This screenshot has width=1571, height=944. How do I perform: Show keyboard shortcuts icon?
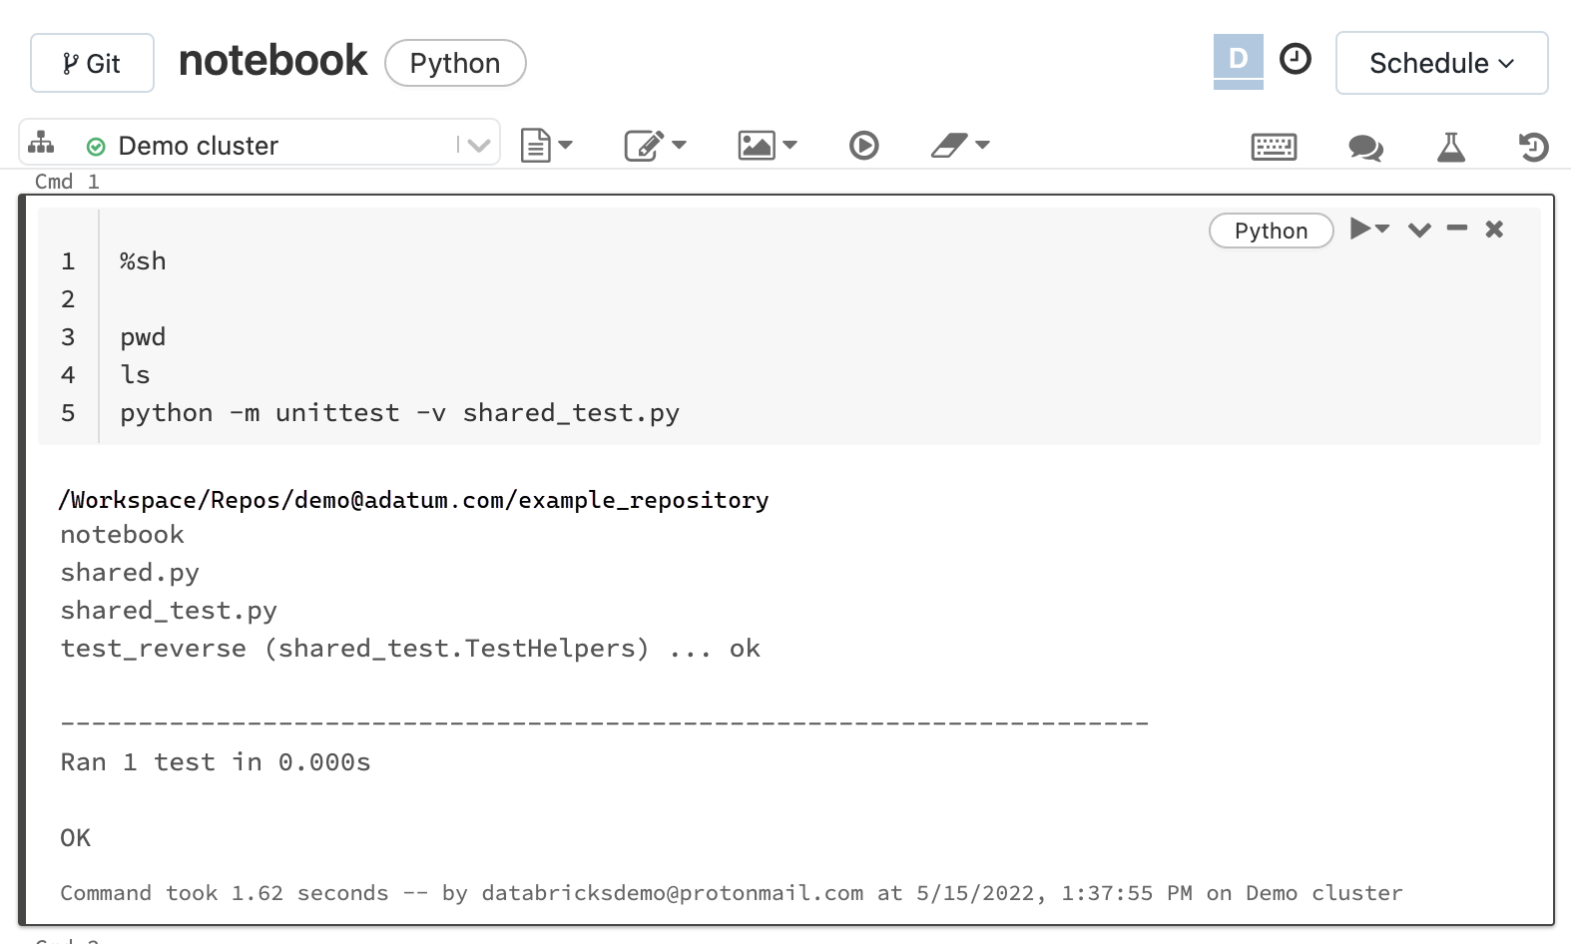coord(1274,148)
